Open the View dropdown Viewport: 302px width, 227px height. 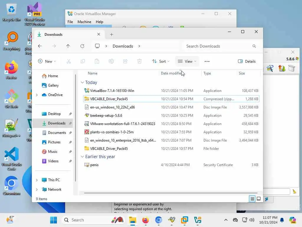click(x=187, y=61)
